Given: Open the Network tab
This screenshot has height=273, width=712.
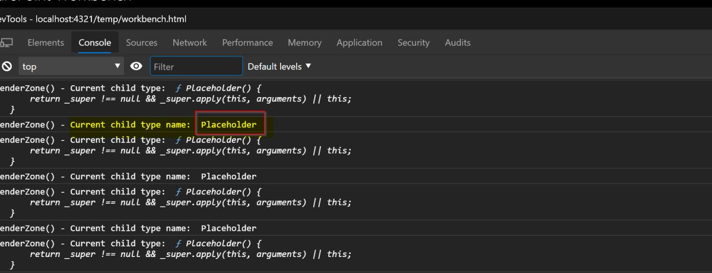Looking at the screenshot, I should [190, 43].
